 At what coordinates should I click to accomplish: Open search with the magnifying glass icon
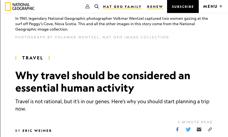click(97, 6)
